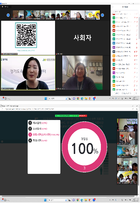The width and height of the screenshot is (140, 203).
Task: Select participant with blue avatar
Action: tap(114, 43)
